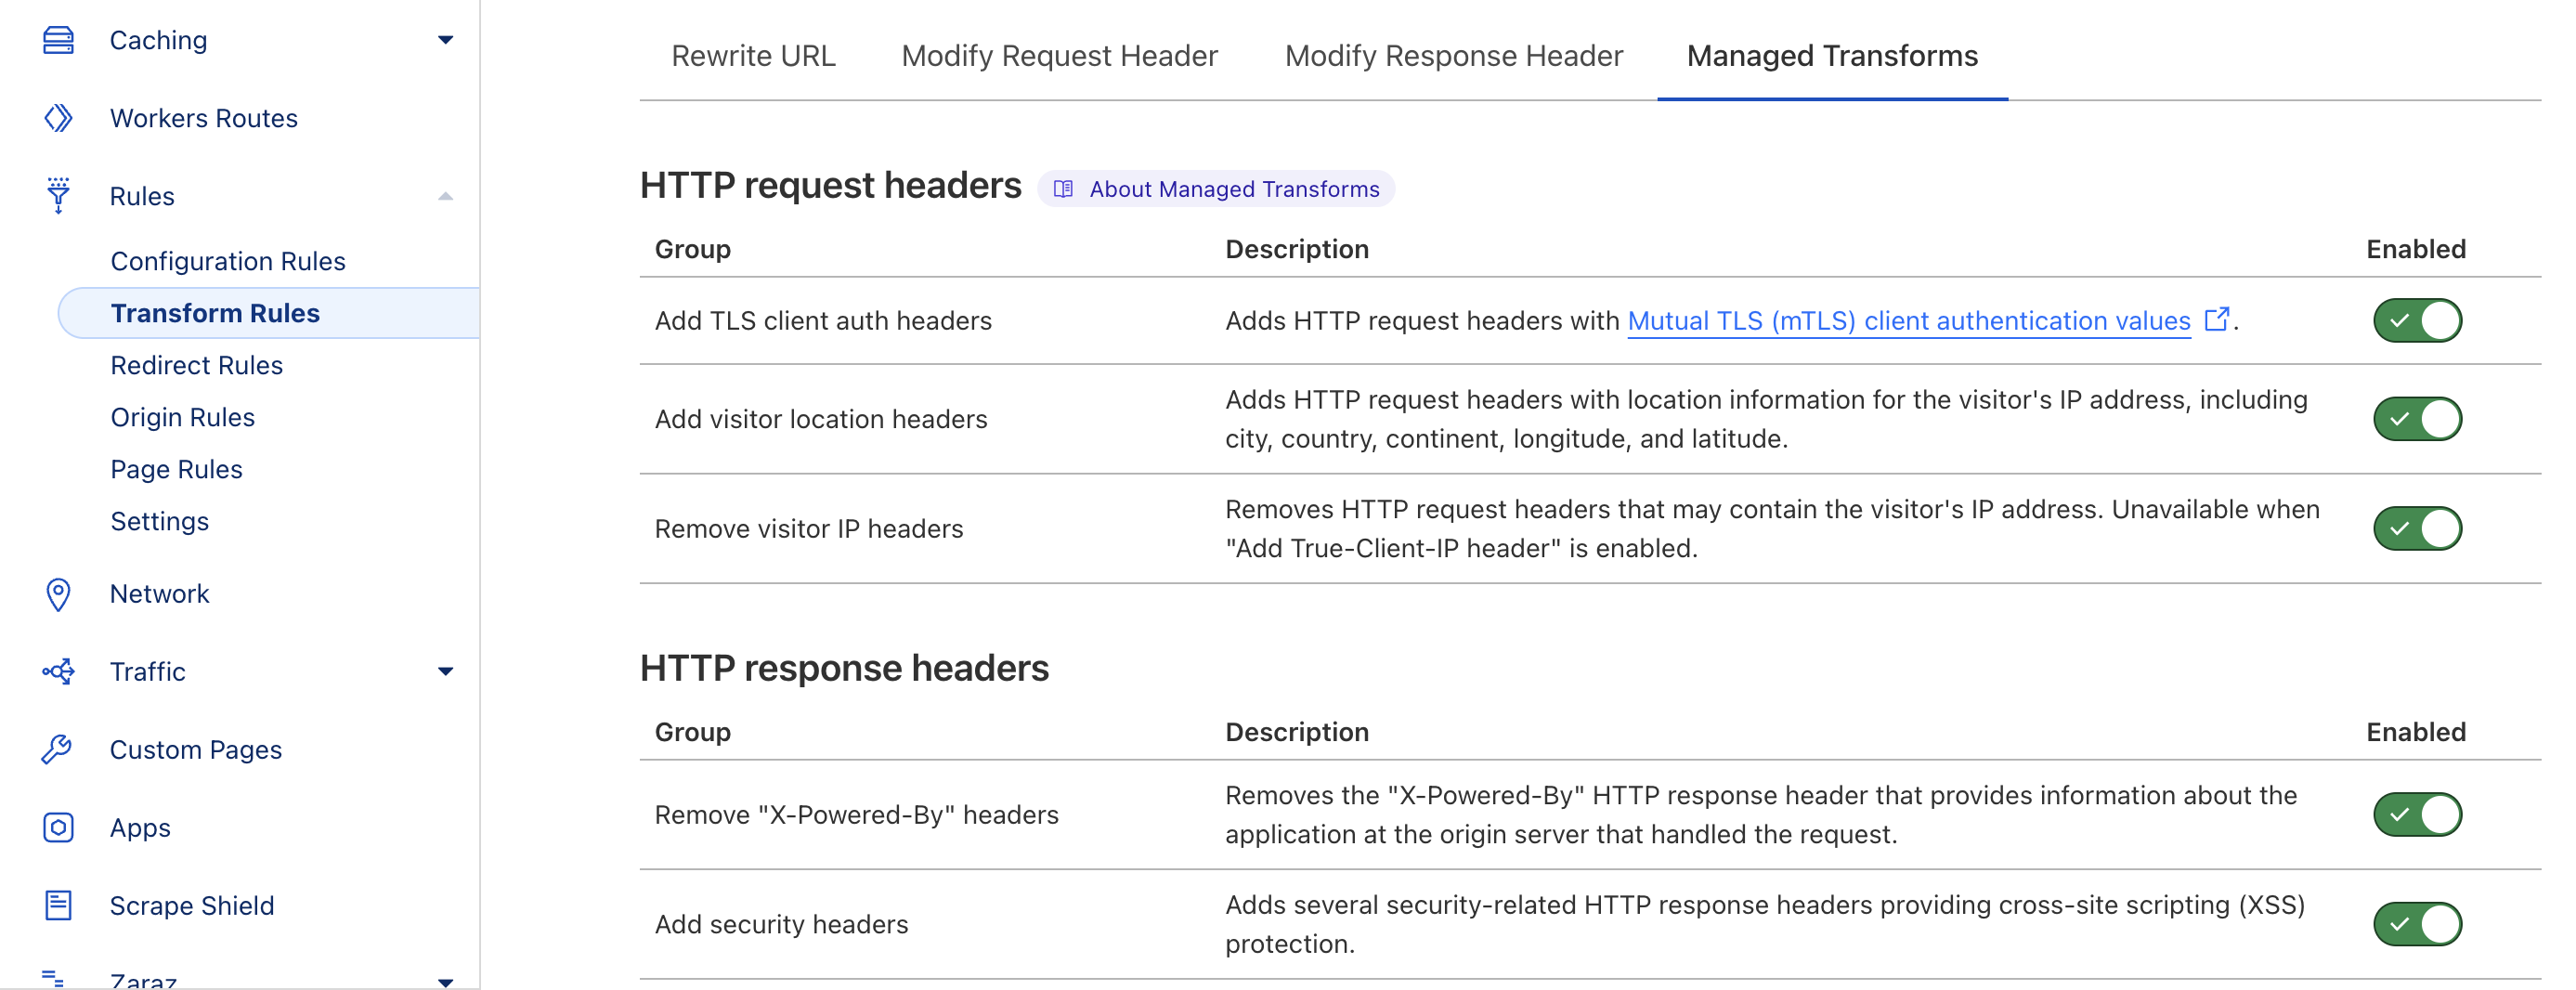Toggle Add TLS client auth headers switch
Screen dimensions: 2576x990
coord(2417,321)
